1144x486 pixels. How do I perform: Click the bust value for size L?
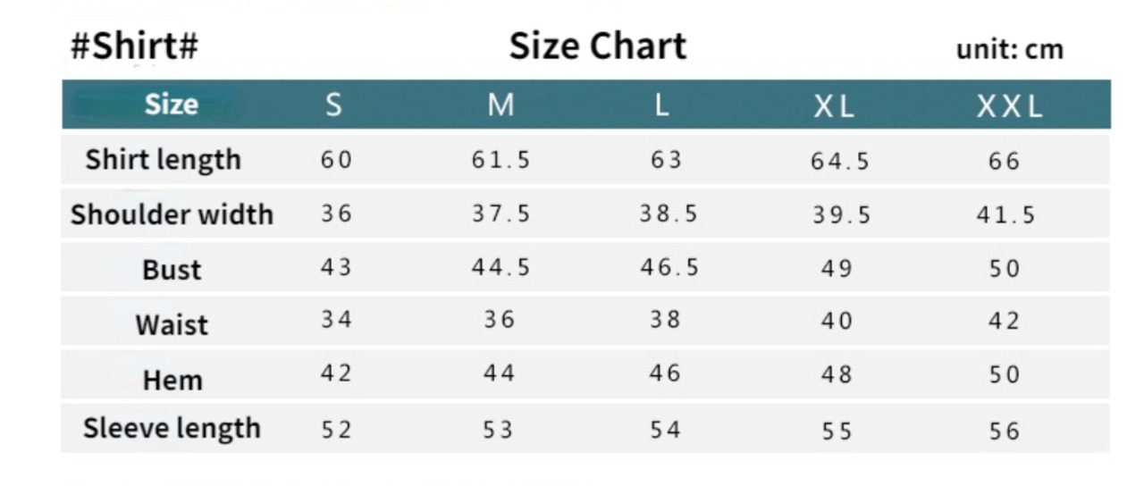point(669,268)
